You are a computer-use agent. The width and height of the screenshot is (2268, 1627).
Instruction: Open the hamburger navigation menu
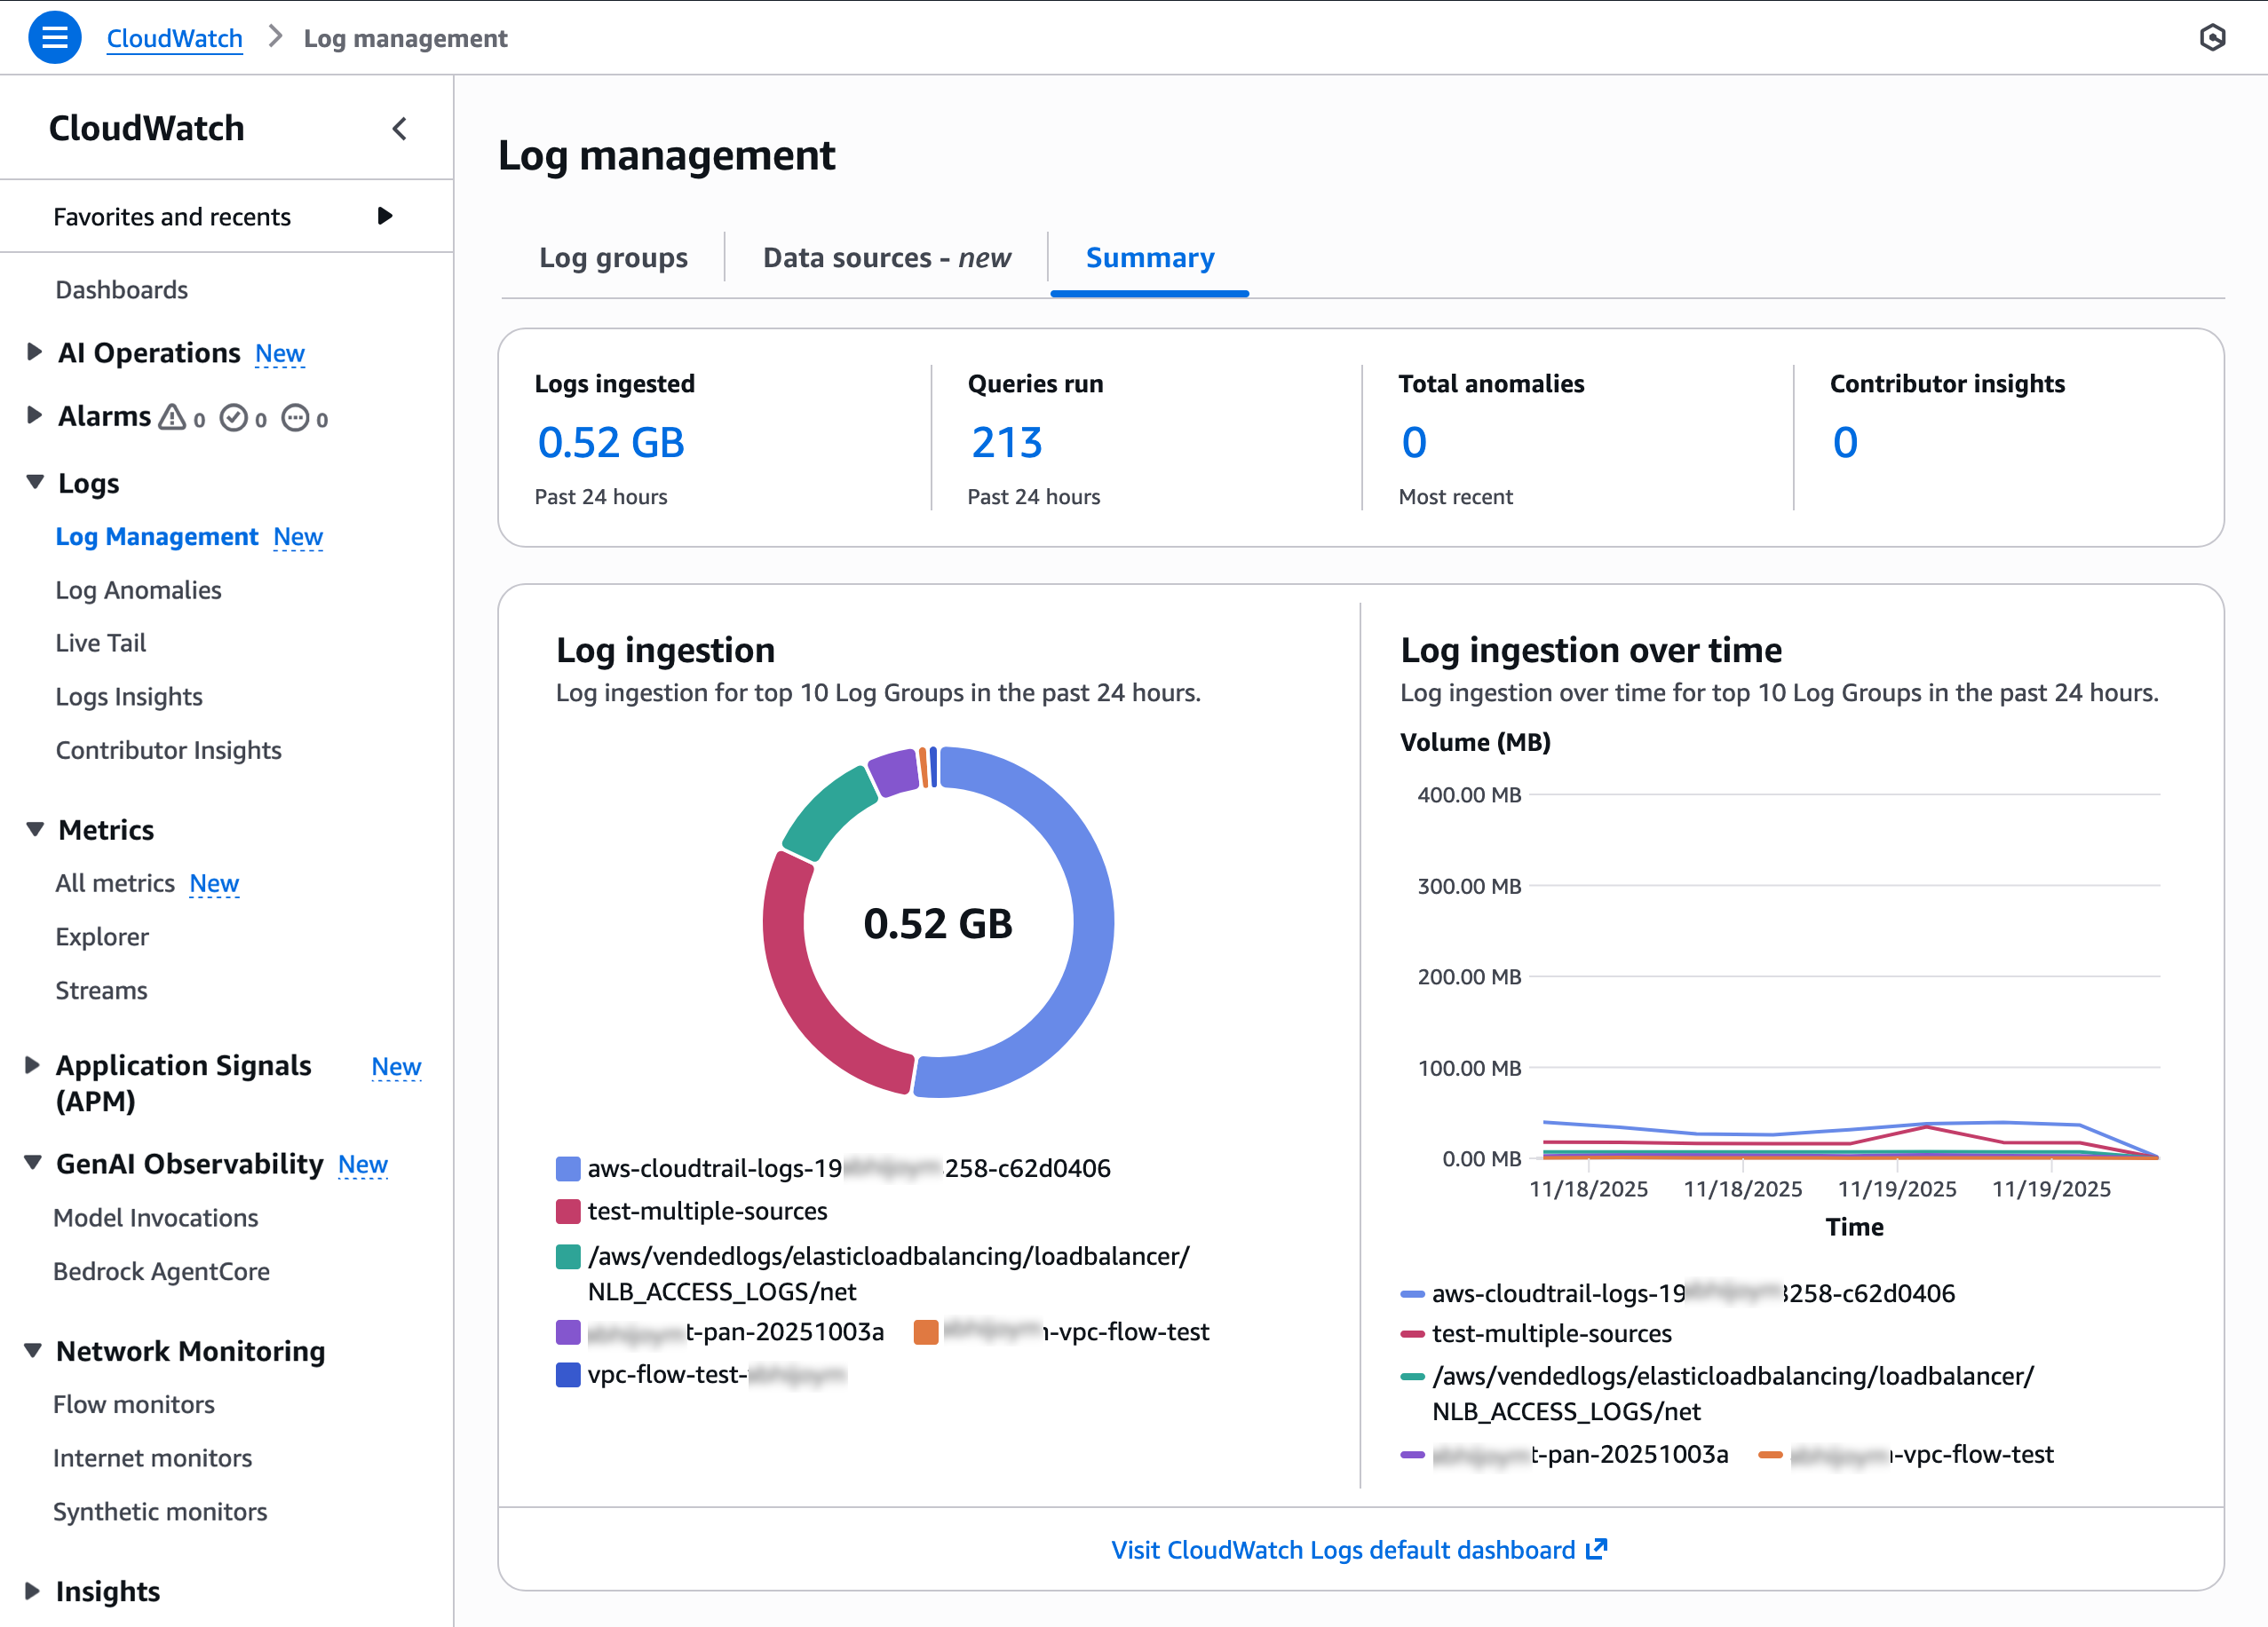(55, 37)
